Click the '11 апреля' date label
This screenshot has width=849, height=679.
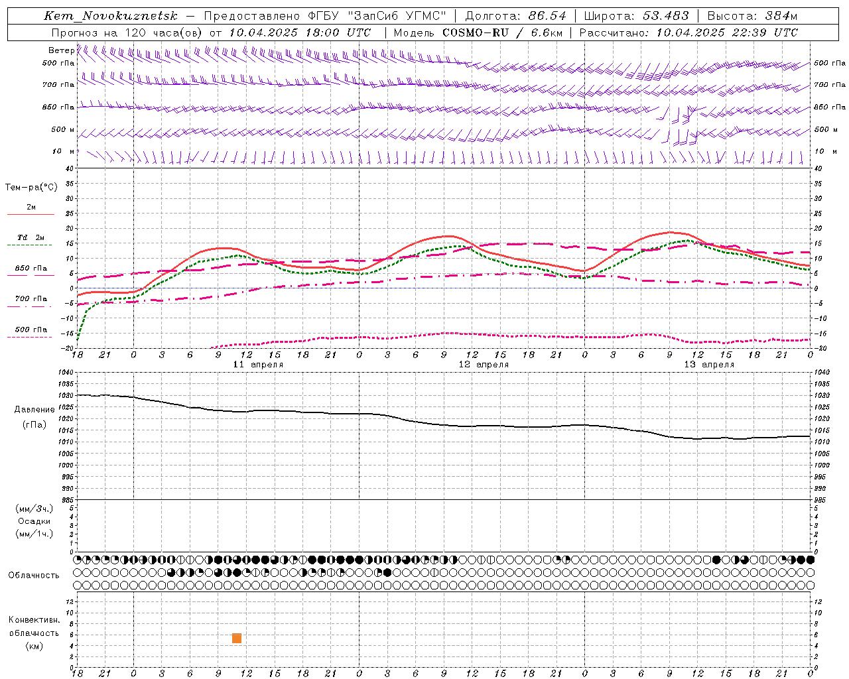click(x=258, y=365)
